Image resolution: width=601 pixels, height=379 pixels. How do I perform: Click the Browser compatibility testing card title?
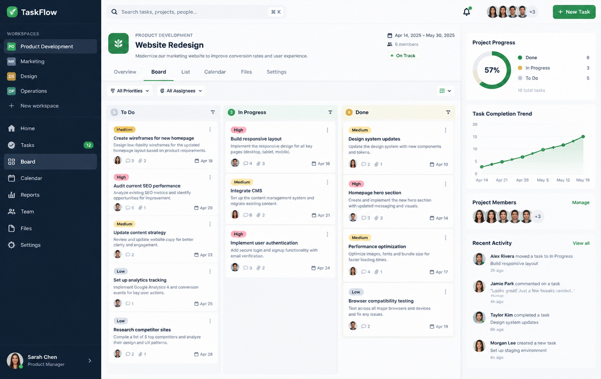click(x=381, y=301)
